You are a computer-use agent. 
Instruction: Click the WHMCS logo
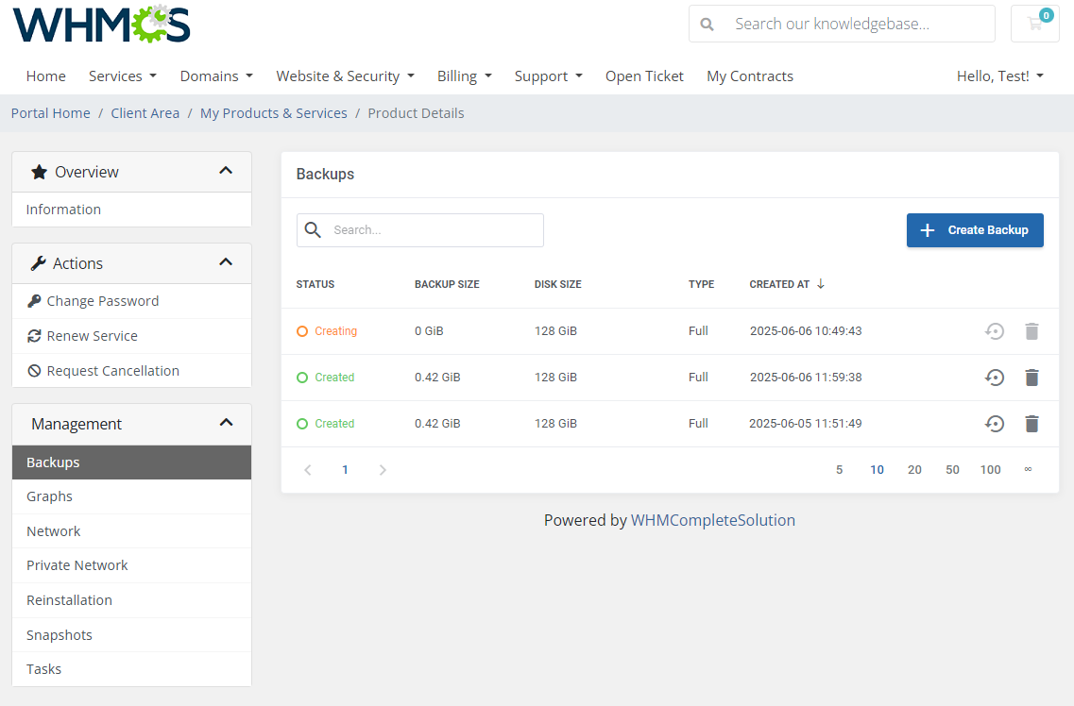(x=102, y=24)
